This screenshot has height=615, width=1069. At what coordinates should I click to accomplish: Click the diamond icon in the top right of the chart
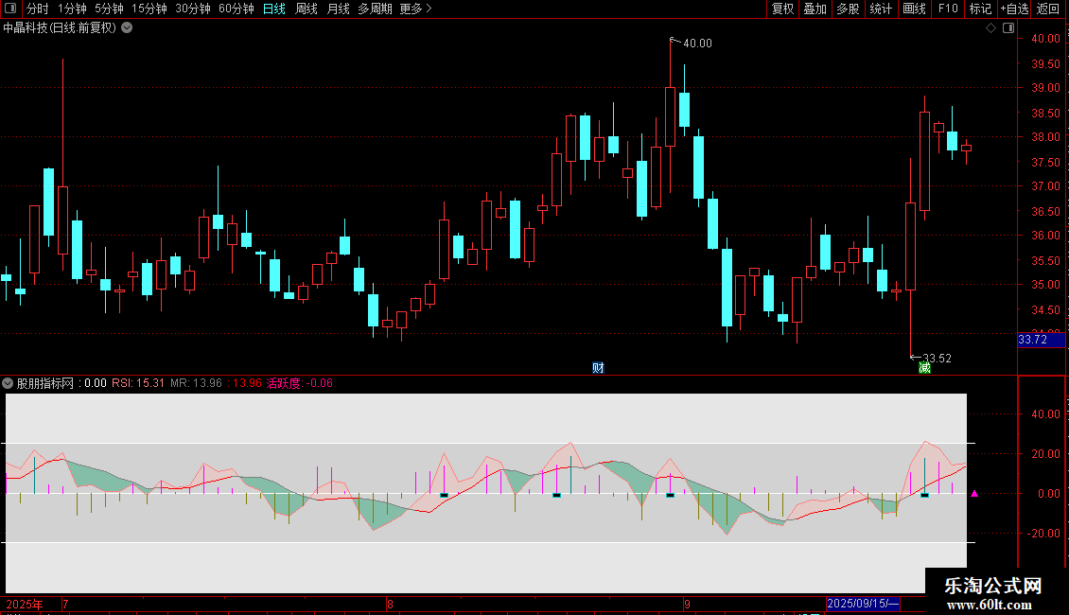click(991, 28)
